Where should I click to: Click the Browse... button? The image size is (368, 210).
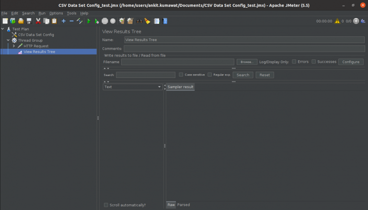[247, 62]
